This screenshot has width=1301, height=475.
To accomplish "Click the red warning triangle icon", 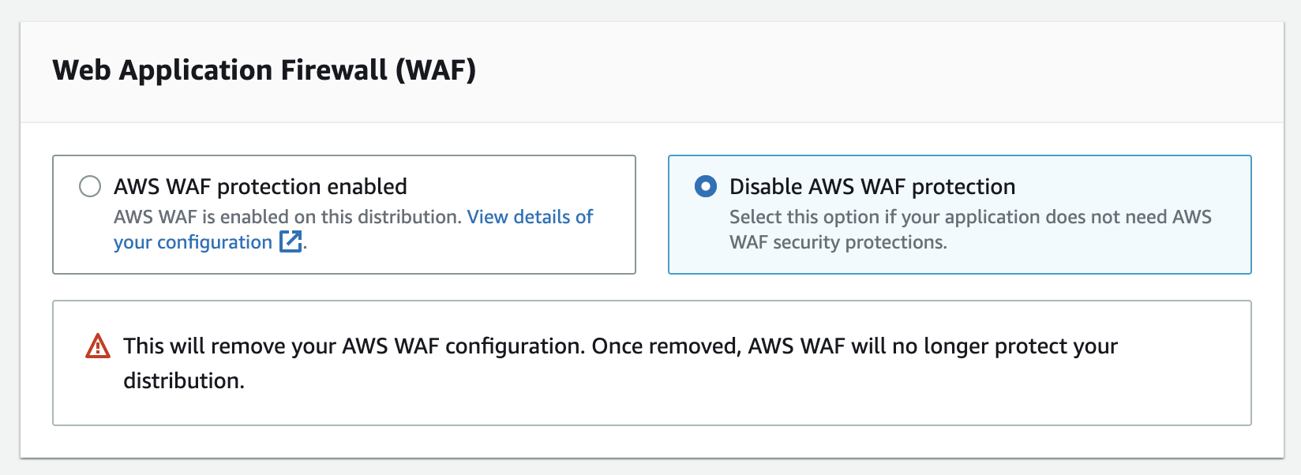I will point(98,346).
